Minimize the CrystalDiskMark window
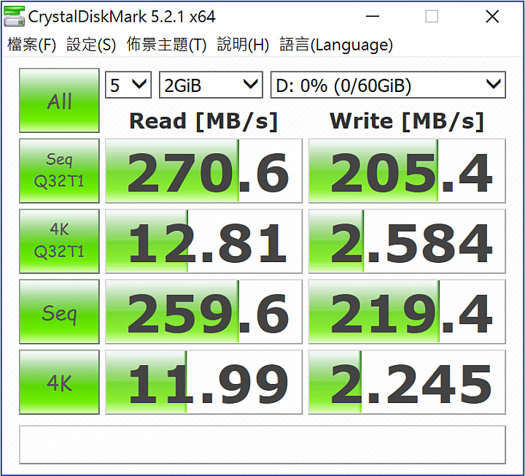This screenshot has height=476, width=525. [373, 16]
